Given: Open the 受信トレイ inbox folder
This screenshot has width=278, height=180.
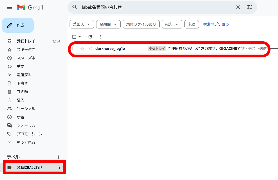Looking at the screenshot, I should click(x=26, y=41).
